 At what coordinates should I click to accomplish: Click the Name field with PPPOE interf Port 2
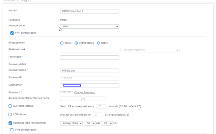[89, 11]
